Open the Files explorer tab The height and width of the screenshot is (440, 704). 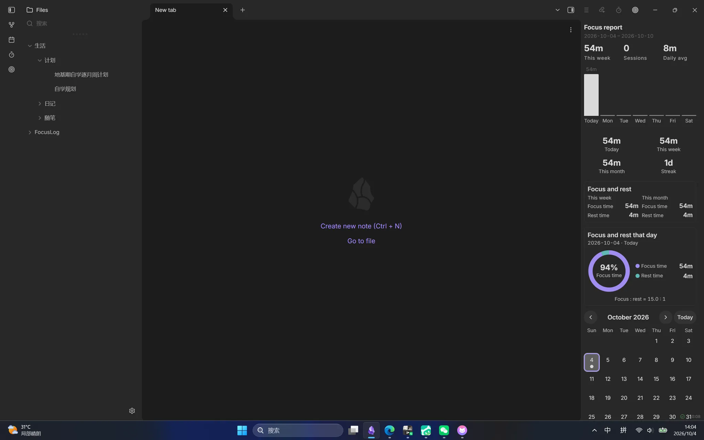37,10
